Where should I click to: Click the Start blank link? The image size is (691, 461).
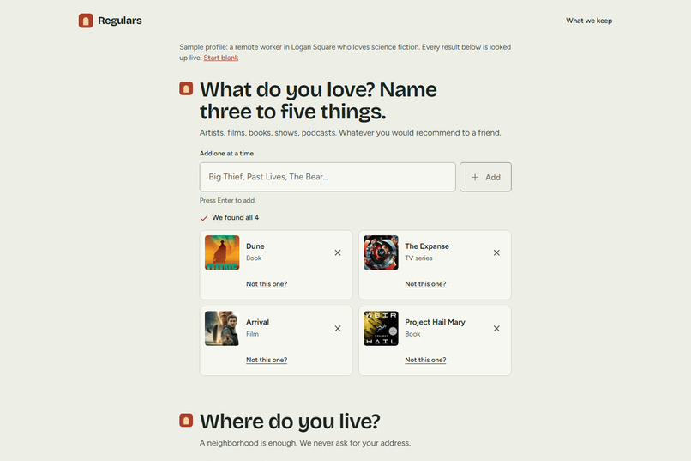pos(221,58)
